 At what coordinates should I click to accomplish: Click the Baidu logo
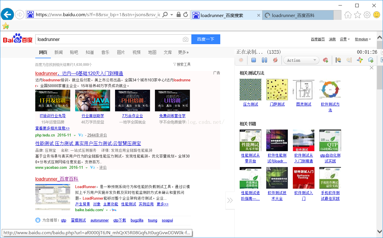[x=18, y=39]
